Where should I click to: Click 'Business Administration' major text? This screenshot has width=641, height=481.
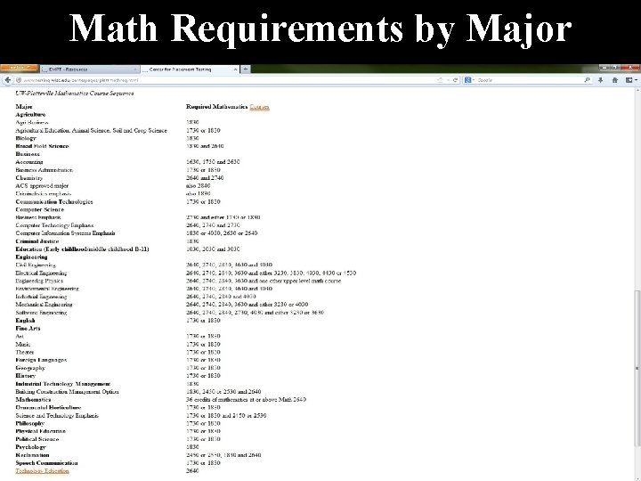tap(45, 170)
